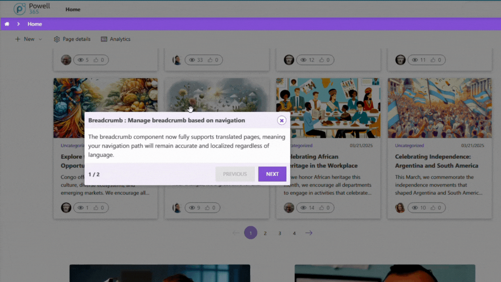Select the Home breadcrumb link

[34, 24]
